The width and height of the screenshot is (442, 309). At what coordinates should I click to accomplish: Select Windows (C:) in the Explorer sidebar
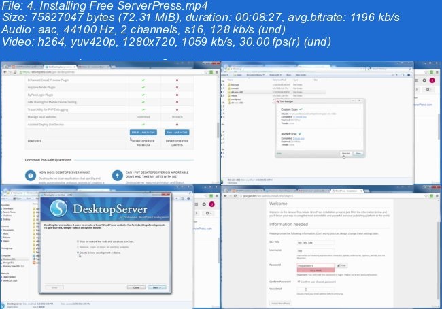(x=9, y=259)
